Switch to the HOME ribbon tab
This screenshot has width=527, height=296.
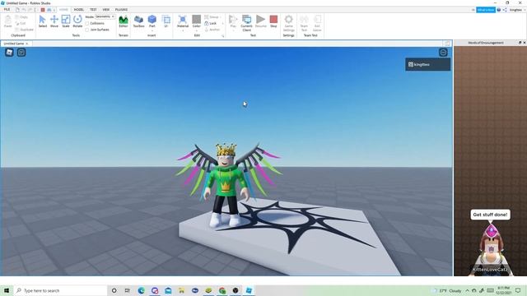tap(63, 10)
